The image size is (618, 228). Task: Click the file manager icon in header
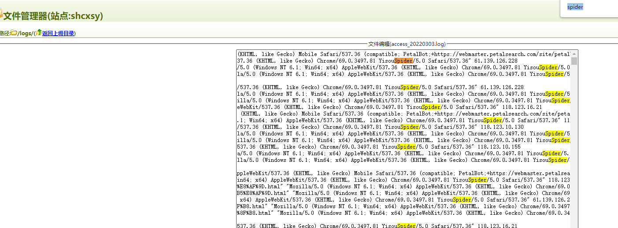tap(1, 15)
